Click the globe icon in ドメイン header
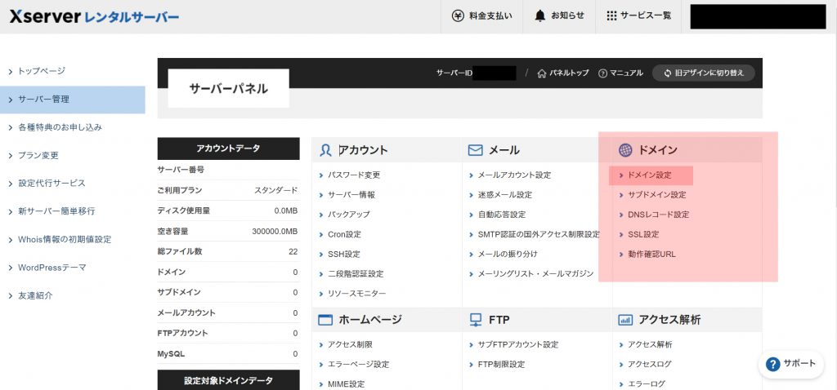The width and height of the screenshot is (837, 390). [625, 150]
